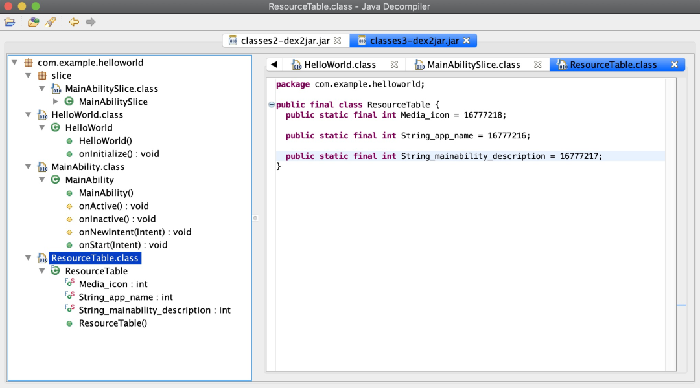Click the show-previous-tabs arrow in editor
This screenshot has height=388, width=700.
(274, 65)
